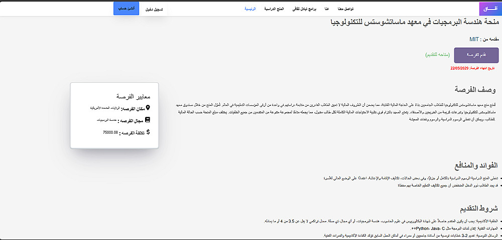Open المنح الدراسية from the navbar
The width and height of the screenshot is (502, 240).
pos(274,9)
